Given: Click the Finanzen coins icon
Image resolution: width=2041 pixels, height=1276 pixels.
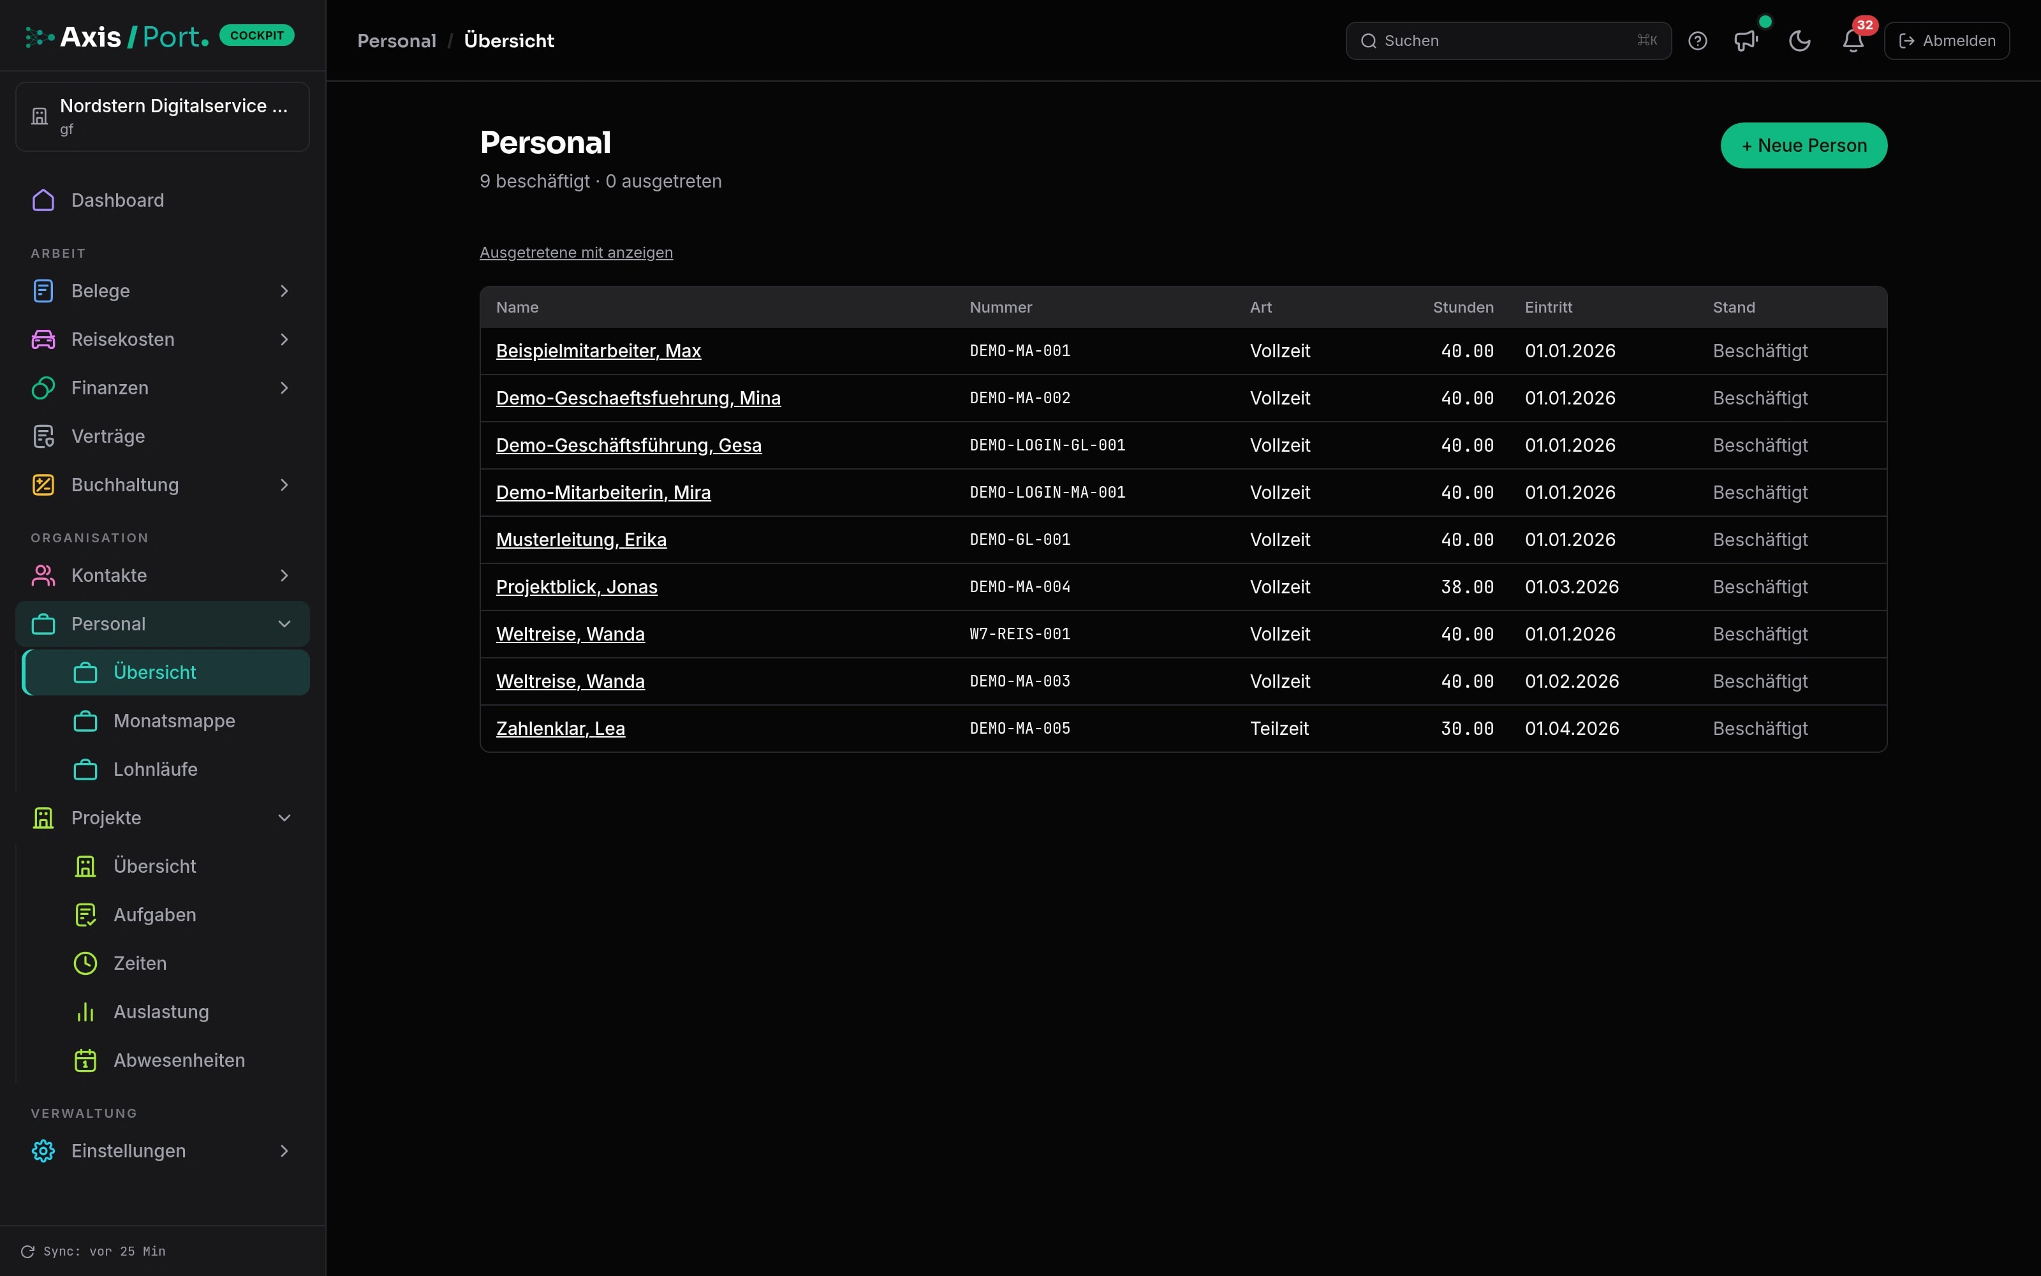Looking at the screenshot, I should point(43,387).
